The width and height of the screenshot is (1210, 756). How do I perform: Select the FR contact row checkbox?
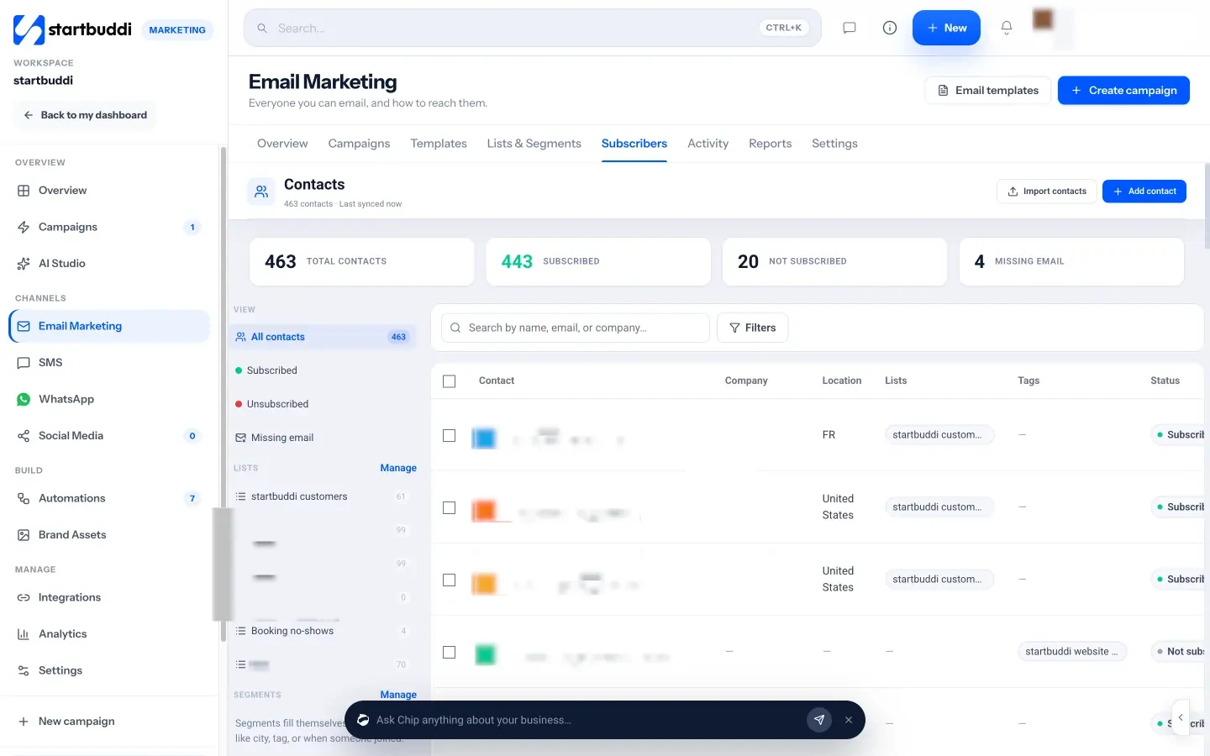coord(450,435)
